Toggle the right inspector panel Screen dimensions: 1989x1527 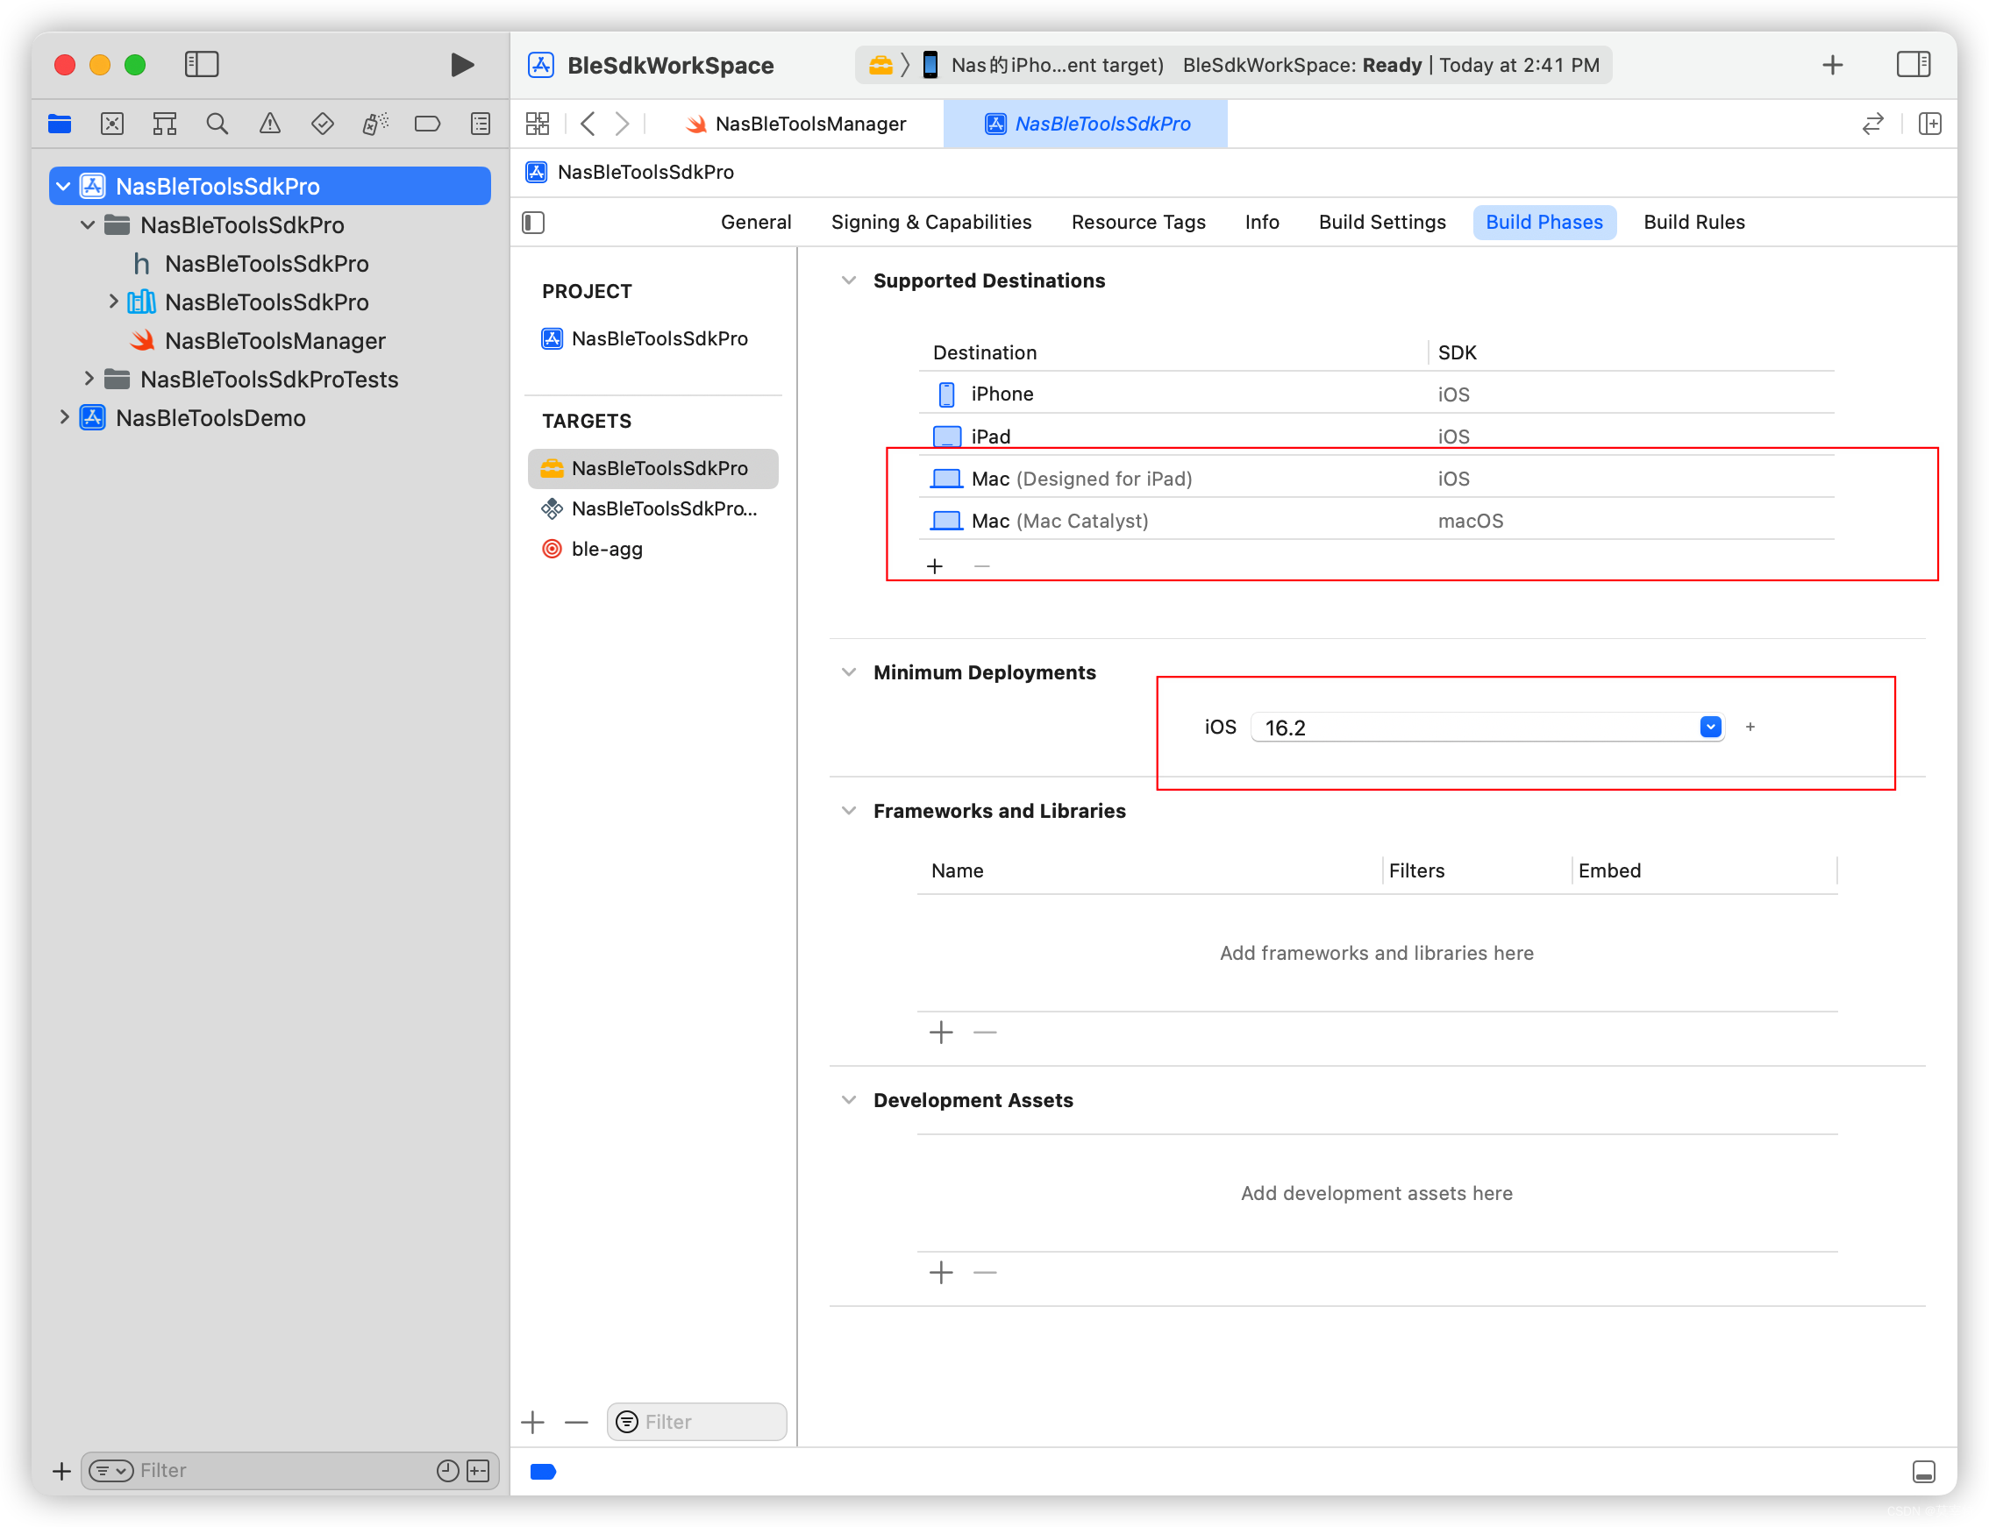click(1913, 65)
